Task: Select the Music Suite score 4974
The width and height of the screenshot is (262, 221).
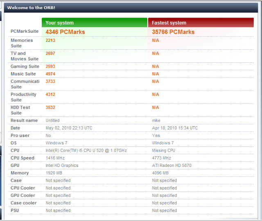Action: pos(50,74)
